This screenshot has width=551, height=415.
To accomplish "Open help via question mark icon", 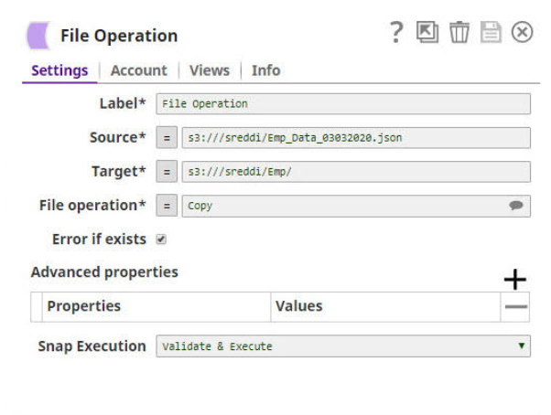I will click(396, 33).
